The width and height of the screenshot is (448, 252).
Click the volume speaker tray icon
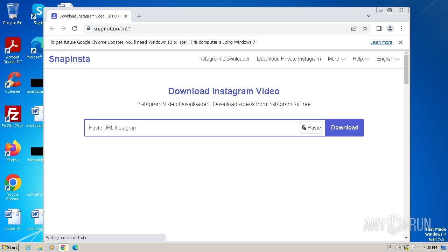(398, 247)
